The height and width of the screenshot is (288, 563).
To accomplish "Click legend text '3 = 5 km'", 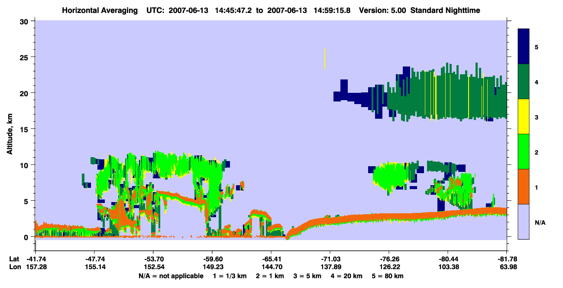I will 308,276.
